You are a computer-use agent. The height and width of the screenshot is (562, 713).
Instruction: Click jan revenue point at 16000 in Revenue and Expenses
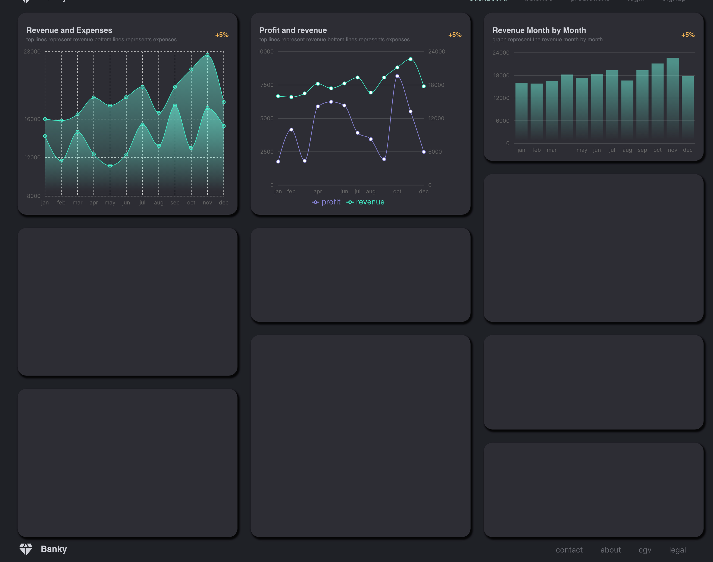pyautogui.click(x=45, y=119)
